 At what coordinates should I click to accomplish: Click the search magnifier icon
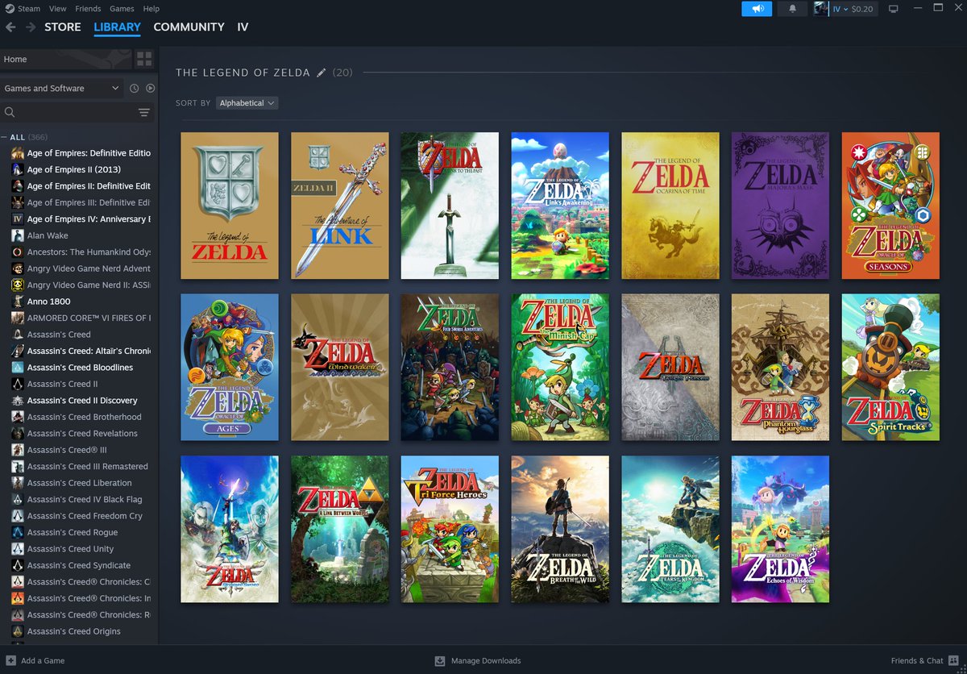pos(10,113)
